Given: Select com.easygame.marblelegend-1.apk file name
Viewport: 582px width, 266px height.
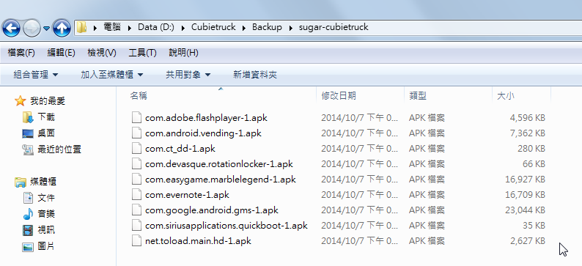Looking at the screenshot, I should pos(221,180).
